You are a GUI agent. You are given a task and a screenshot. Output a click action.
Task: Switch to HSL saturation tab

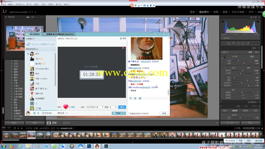(x=235, y=111)
